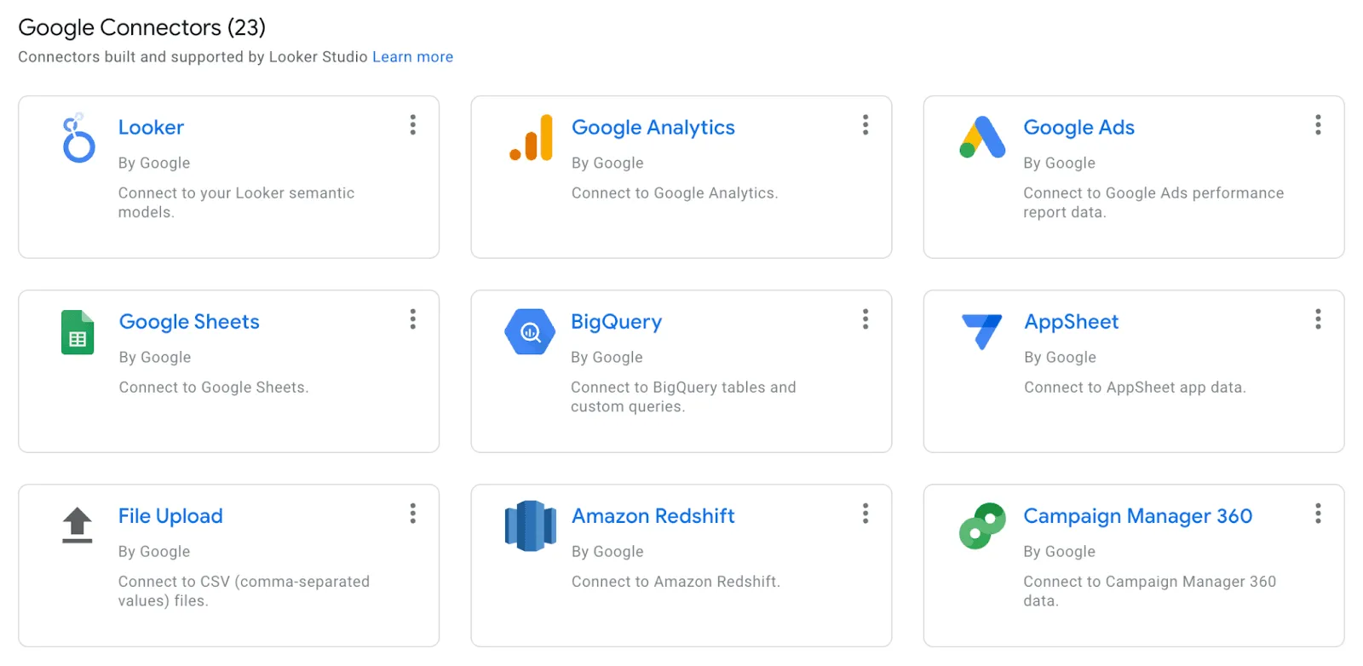Screen dimensions: 1363x666
Task: Open the BigQuery card overflow menu
Action: coord(865,319)
